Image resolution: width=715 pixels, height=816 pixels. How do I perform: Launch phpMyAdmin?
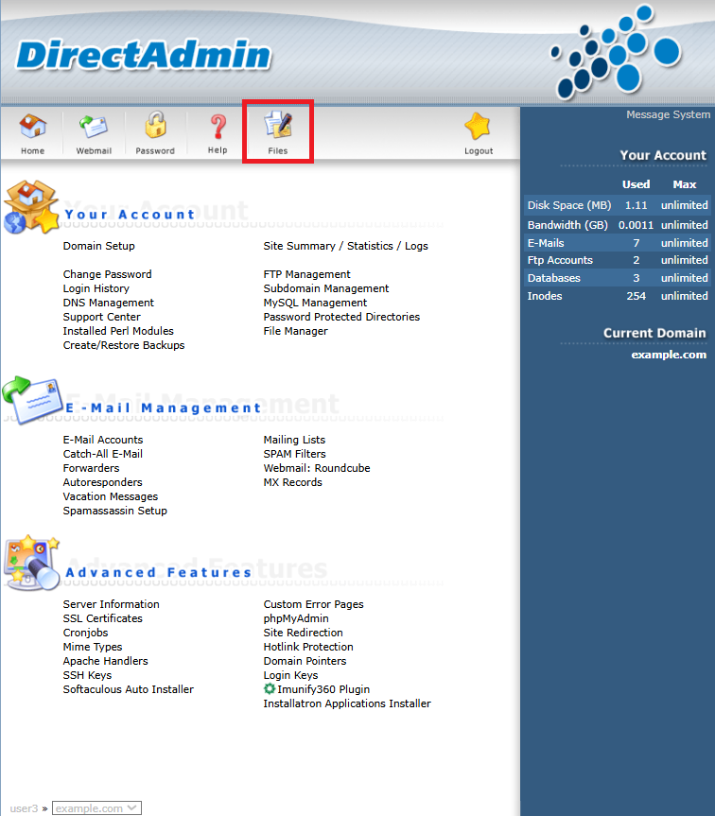click(x=296, y=618)
